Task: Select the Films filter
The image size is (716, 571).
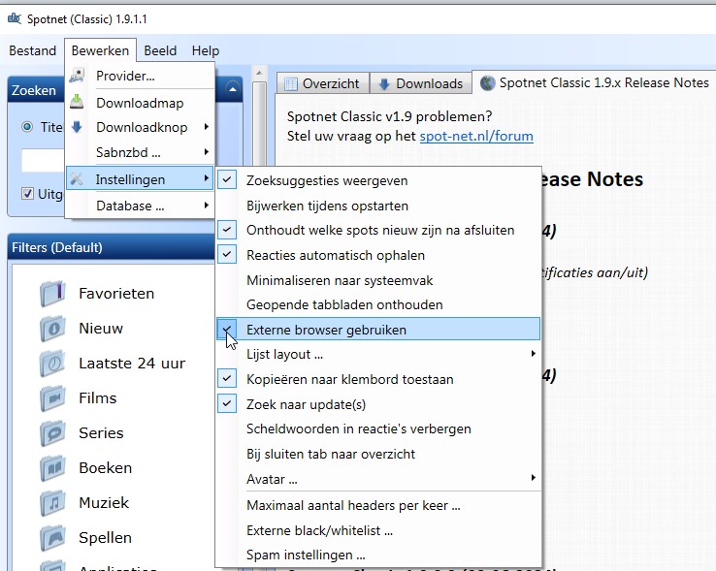Action: tap(98, 398)
